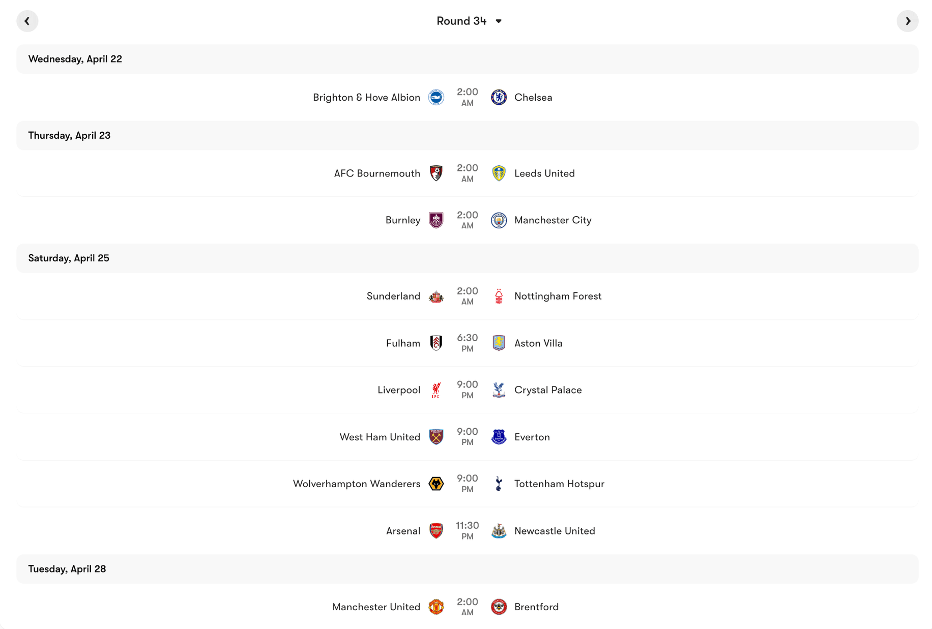Click the Liverpool club badge

436,390
